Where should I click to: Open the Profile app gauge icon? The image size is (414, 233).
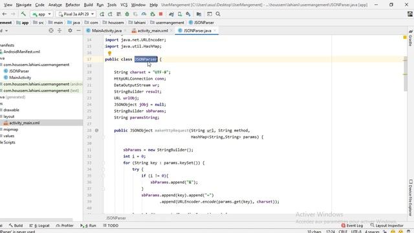click(144, 14)
